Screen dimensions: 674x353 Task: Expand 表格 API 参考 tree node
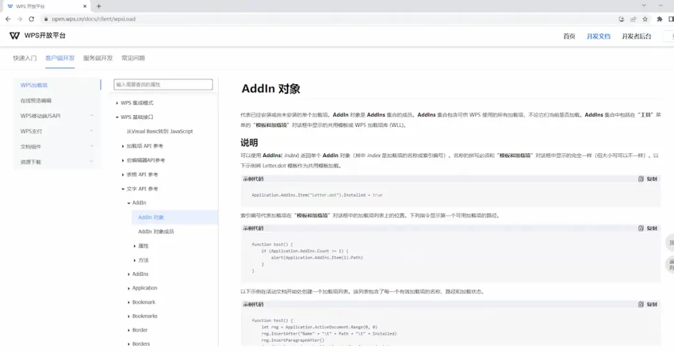[123, 175]
